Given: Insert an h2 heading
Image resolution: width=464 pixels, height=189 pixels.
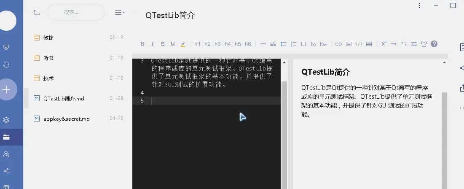Looking at the screenshot, I should point(207,44).
